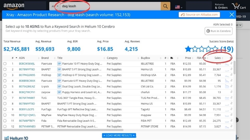
Task: Sort the table by Sales column
Action: [x=217, y=58]
